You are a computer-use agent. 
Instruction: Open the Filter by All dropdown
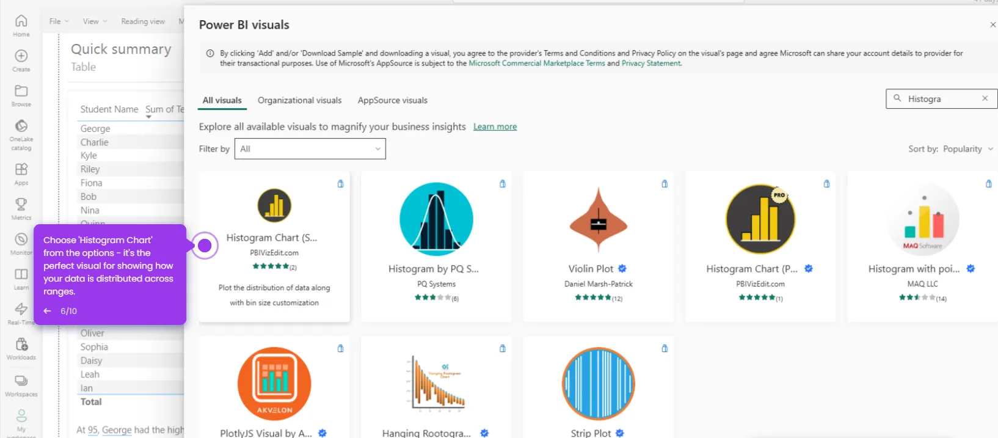pyautogui.click(x=310, y=148)
